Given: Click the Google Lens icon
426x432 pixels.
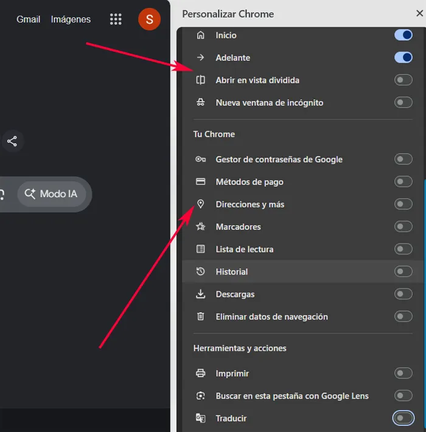Looking at the screenshot, I should pyautogui.click(x=201, y=395).
